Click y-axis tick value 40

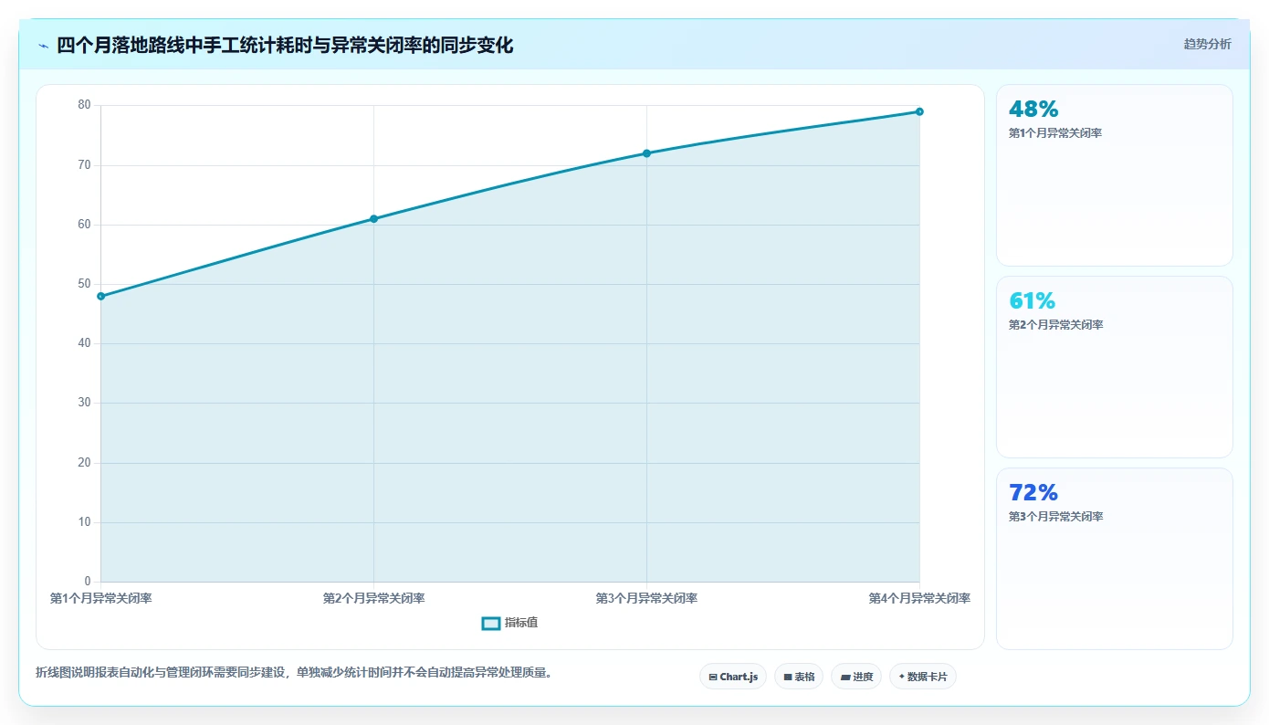point(84,343)
